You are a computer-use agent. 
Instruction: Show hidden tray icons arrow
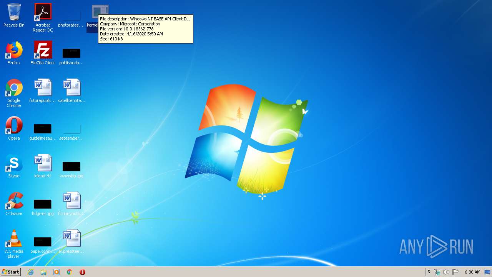[429, 272]
